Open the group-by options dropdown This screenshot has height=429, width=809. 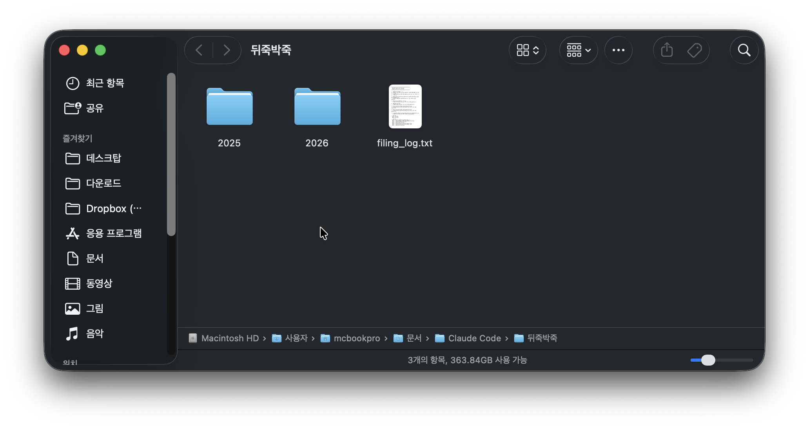pyautogui.click(x=579, y=50)
